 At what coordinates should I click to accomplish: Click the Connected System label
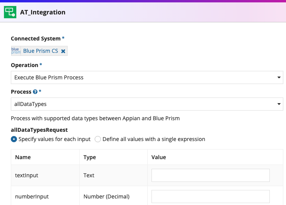click(36, 39)
